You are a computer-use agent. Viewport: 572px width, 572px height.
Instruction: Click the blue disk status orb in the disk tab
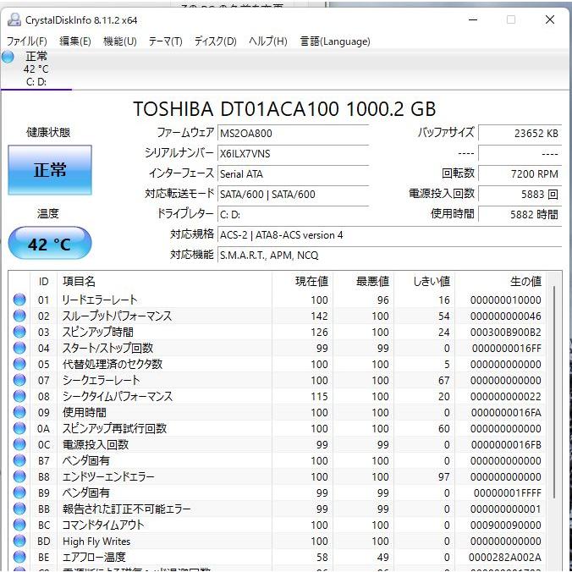pos(8,57)
